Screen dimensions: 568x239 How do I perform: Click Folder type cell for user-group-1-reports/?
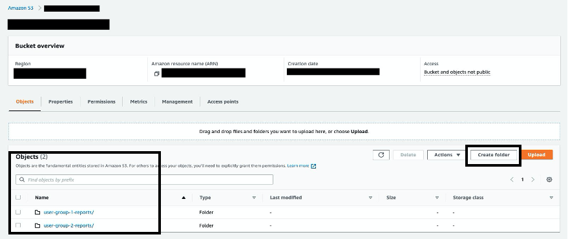207,213
